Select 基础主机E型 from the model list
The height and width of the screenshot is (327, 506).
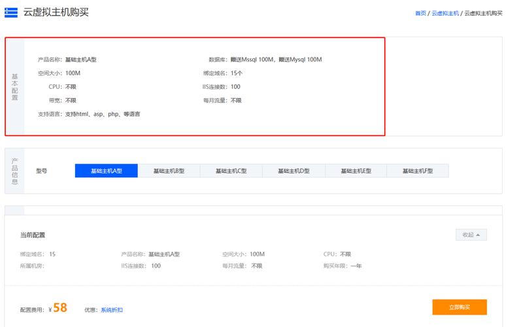(x=356, y=171)
